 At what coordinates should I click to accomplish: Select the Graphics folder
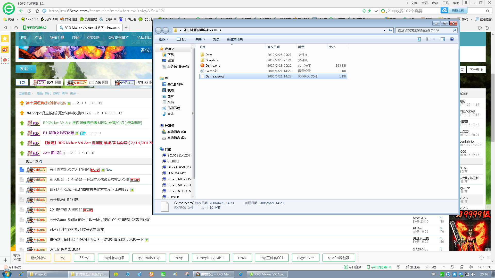coord(212,60)
